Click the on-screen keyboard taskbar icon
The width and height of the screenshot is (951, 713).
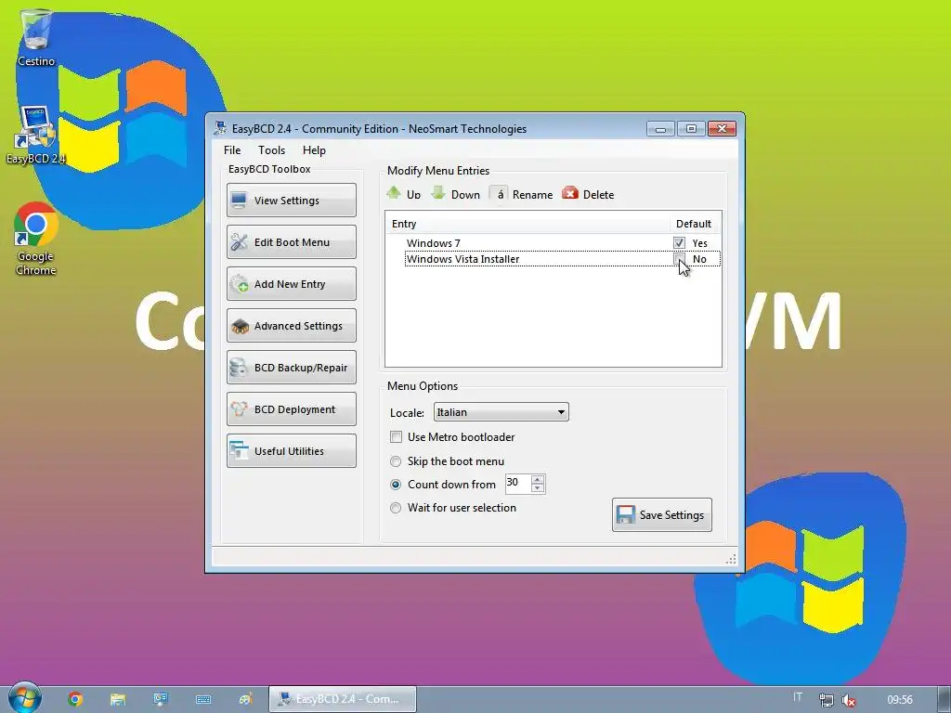203,700
